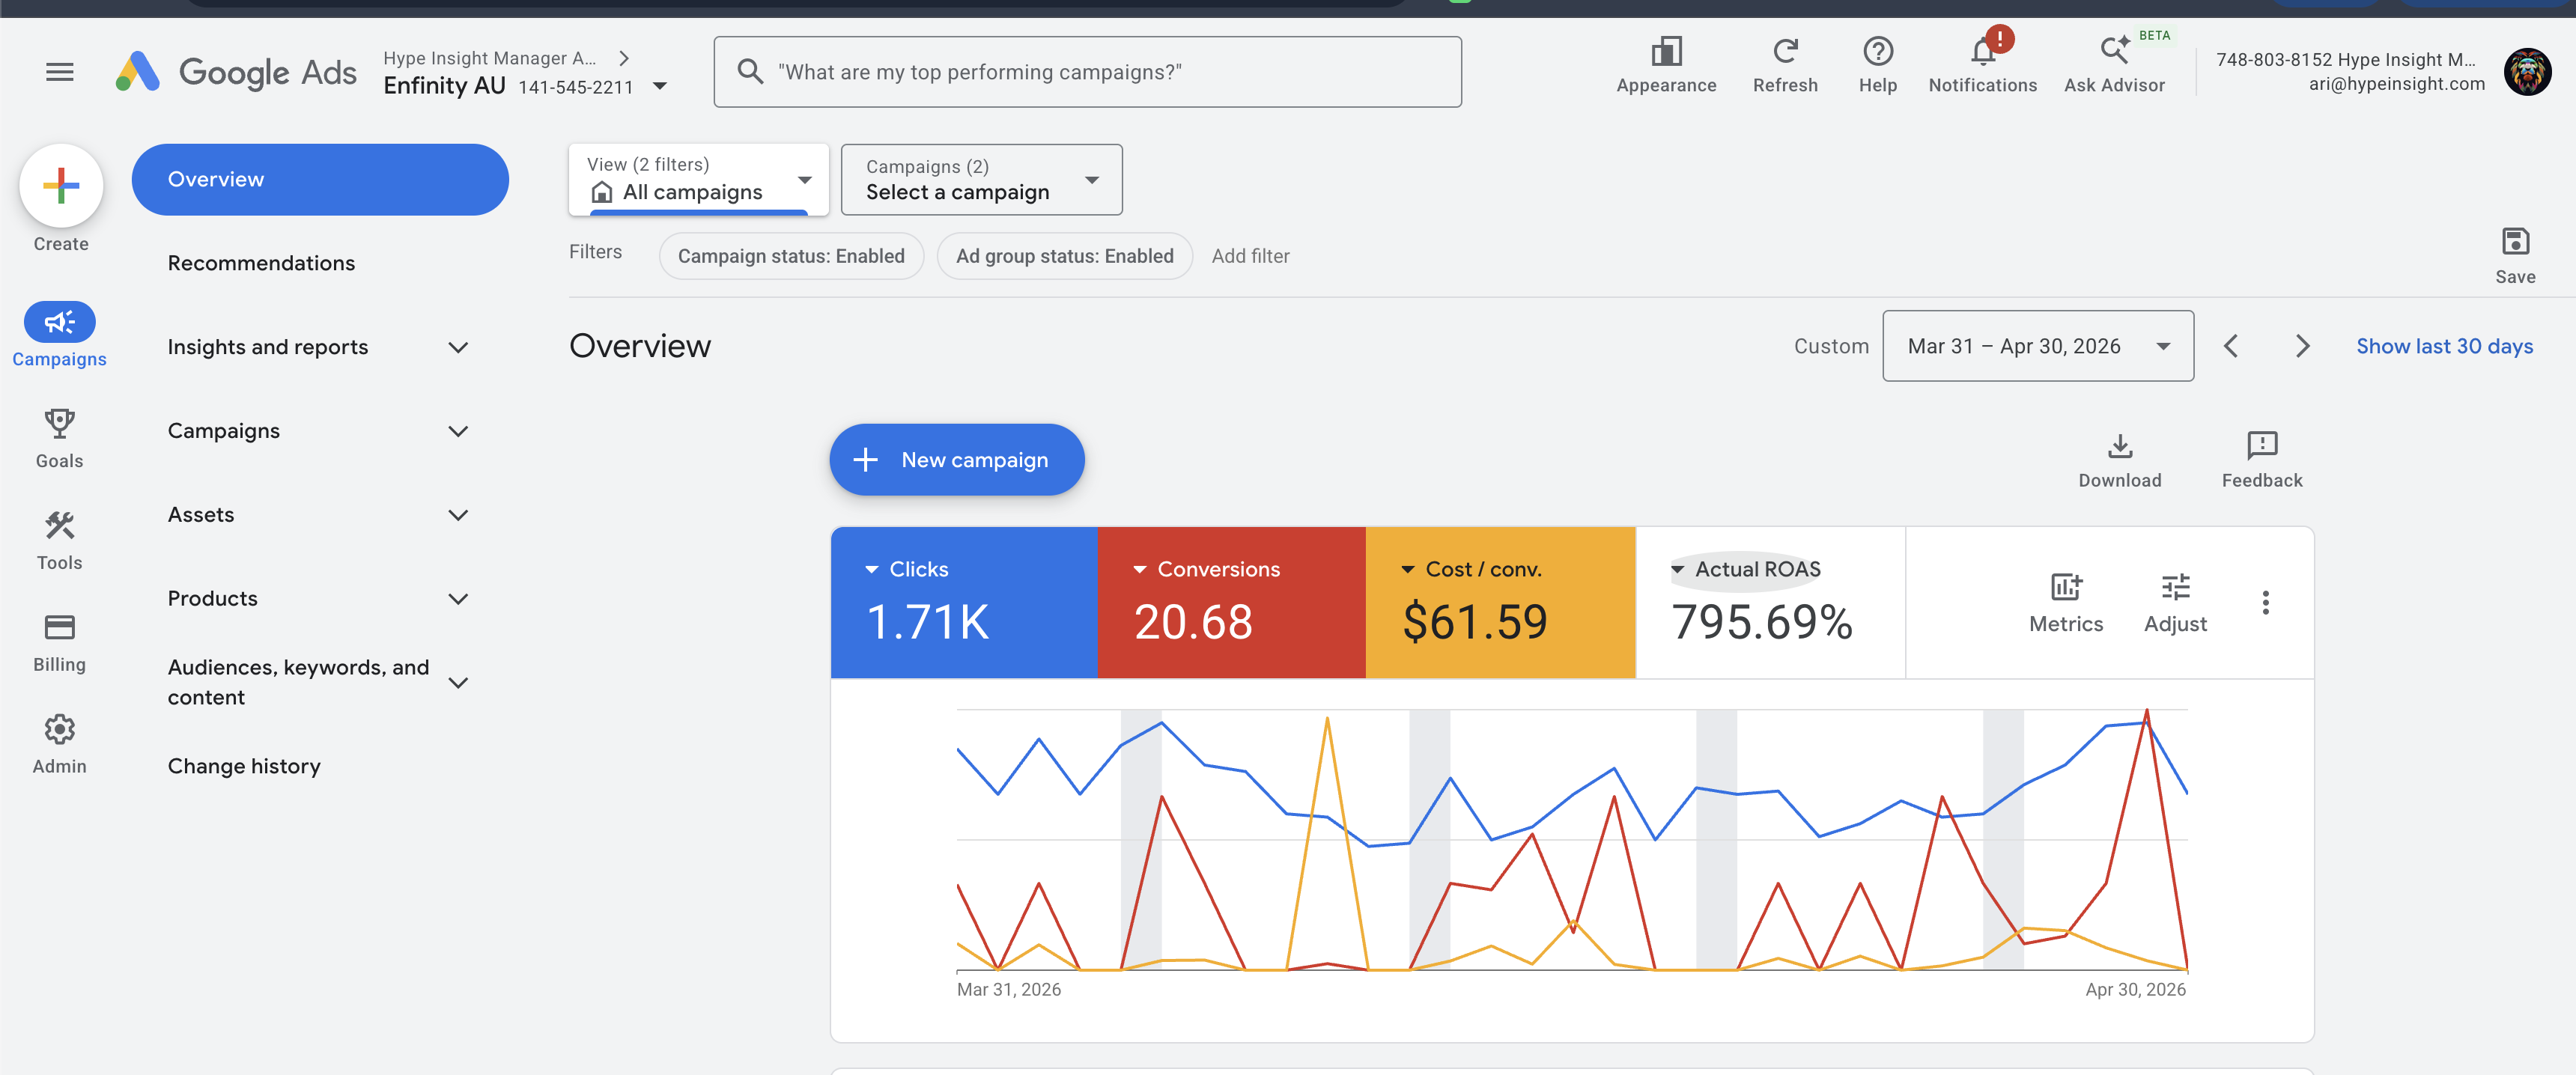Click the Refresh icon
Image resolution: width=2576 pixels, height=1075 pixels.
click(1785, 51)
